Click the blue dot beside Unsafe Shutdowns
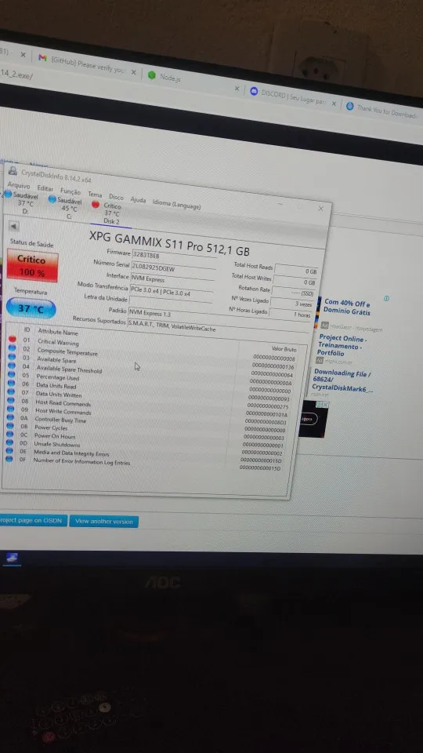Viewport: 423px width, 753px height. pyautogui.click(x=9, y=442)
